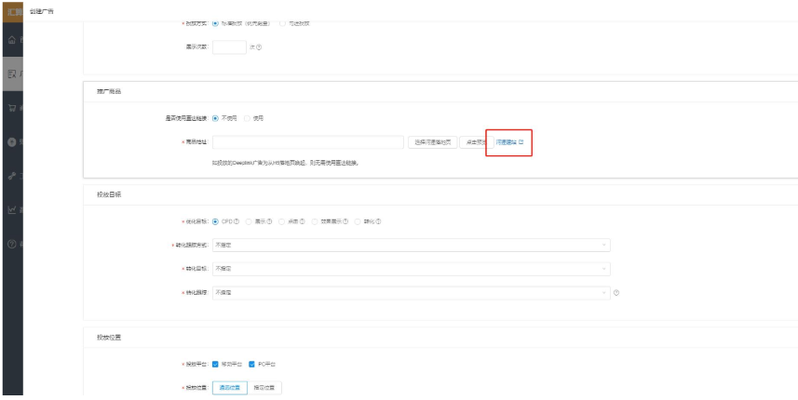The image size is (798, 400).
Task: Open the shopping cart icon in the sidebar
Action: (9, 108)
